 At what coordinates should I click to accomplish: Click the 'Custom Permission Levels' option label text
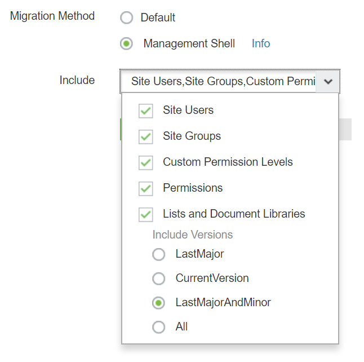[228, 162]
